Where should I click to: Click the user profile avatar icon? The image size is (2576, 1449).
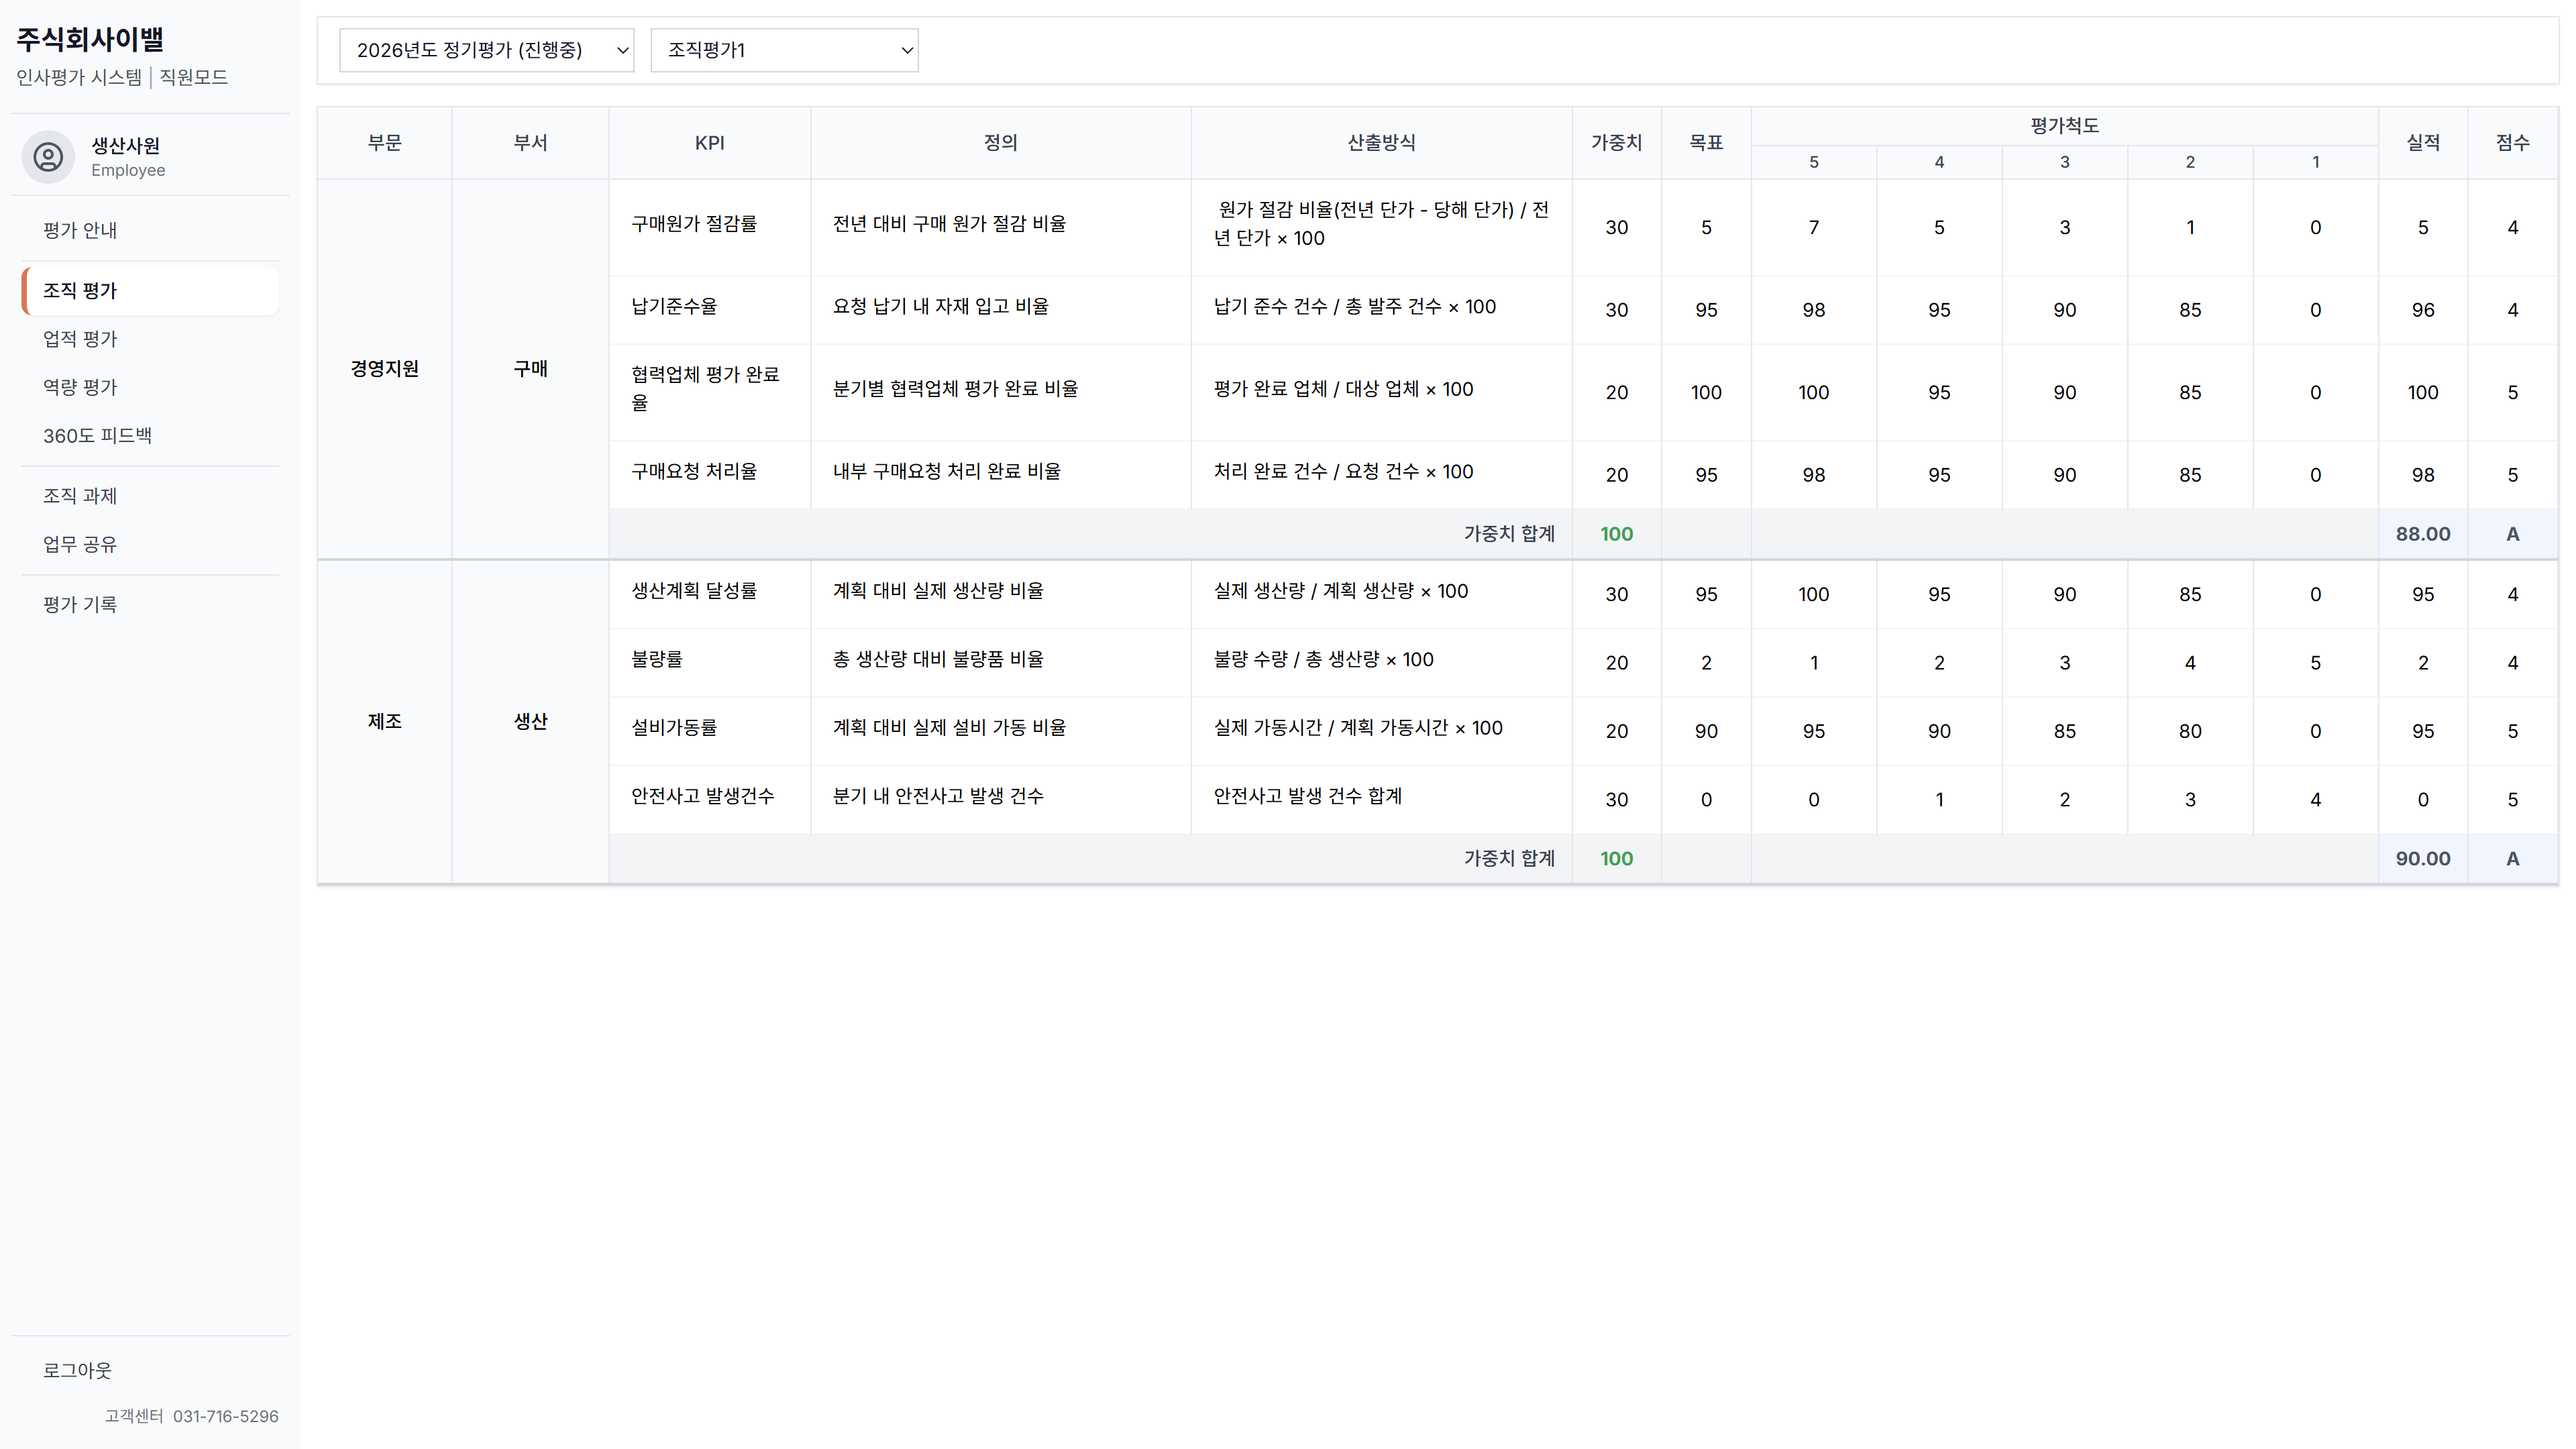coord(48,157)
